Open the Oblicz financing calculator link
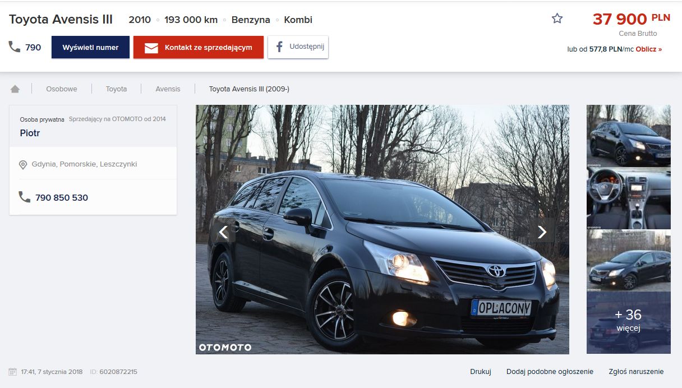682x388 pixels. (x=648, y=49)
